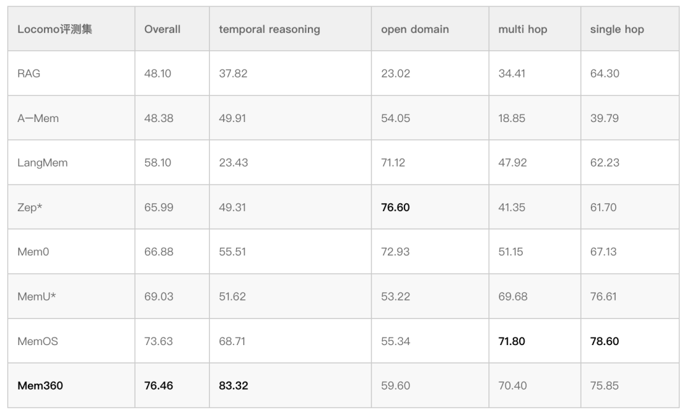Select the A-Mem row label
Screen dimensions: 687x415
click(38, 118)
